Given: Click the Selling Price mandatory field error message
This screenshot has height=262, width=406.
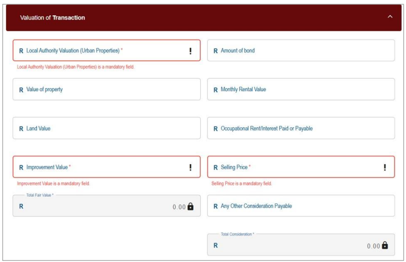Looking at the screenshot, I should click(242, 184).
